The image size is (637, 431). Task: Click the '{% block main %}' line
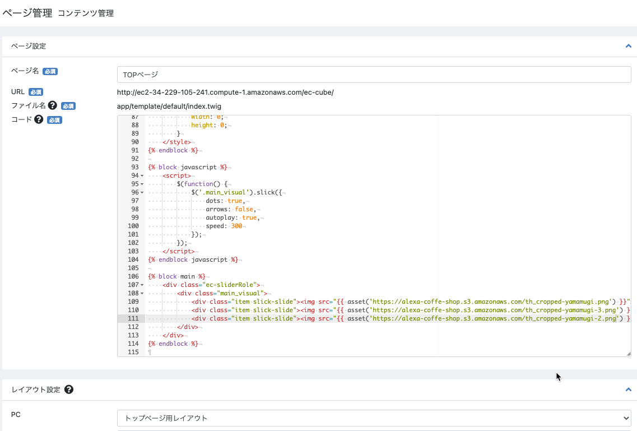pyautogui.click(x=176, y=276)
